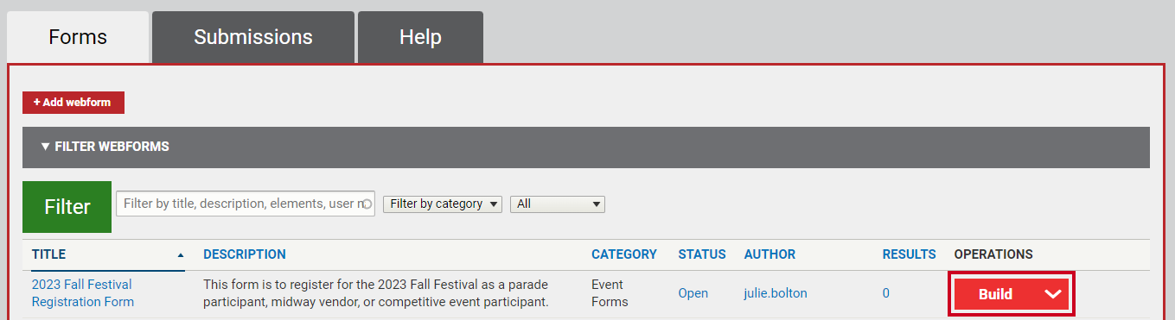
Task: Click the green Filter button
Action: (x=67, y=207)
